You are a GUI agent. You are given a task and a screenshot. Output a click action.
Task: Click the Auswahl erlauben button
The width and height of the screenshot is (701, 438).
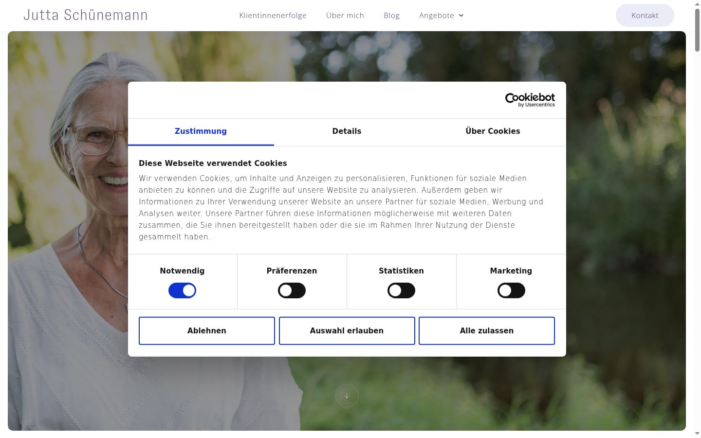(347, 331)
